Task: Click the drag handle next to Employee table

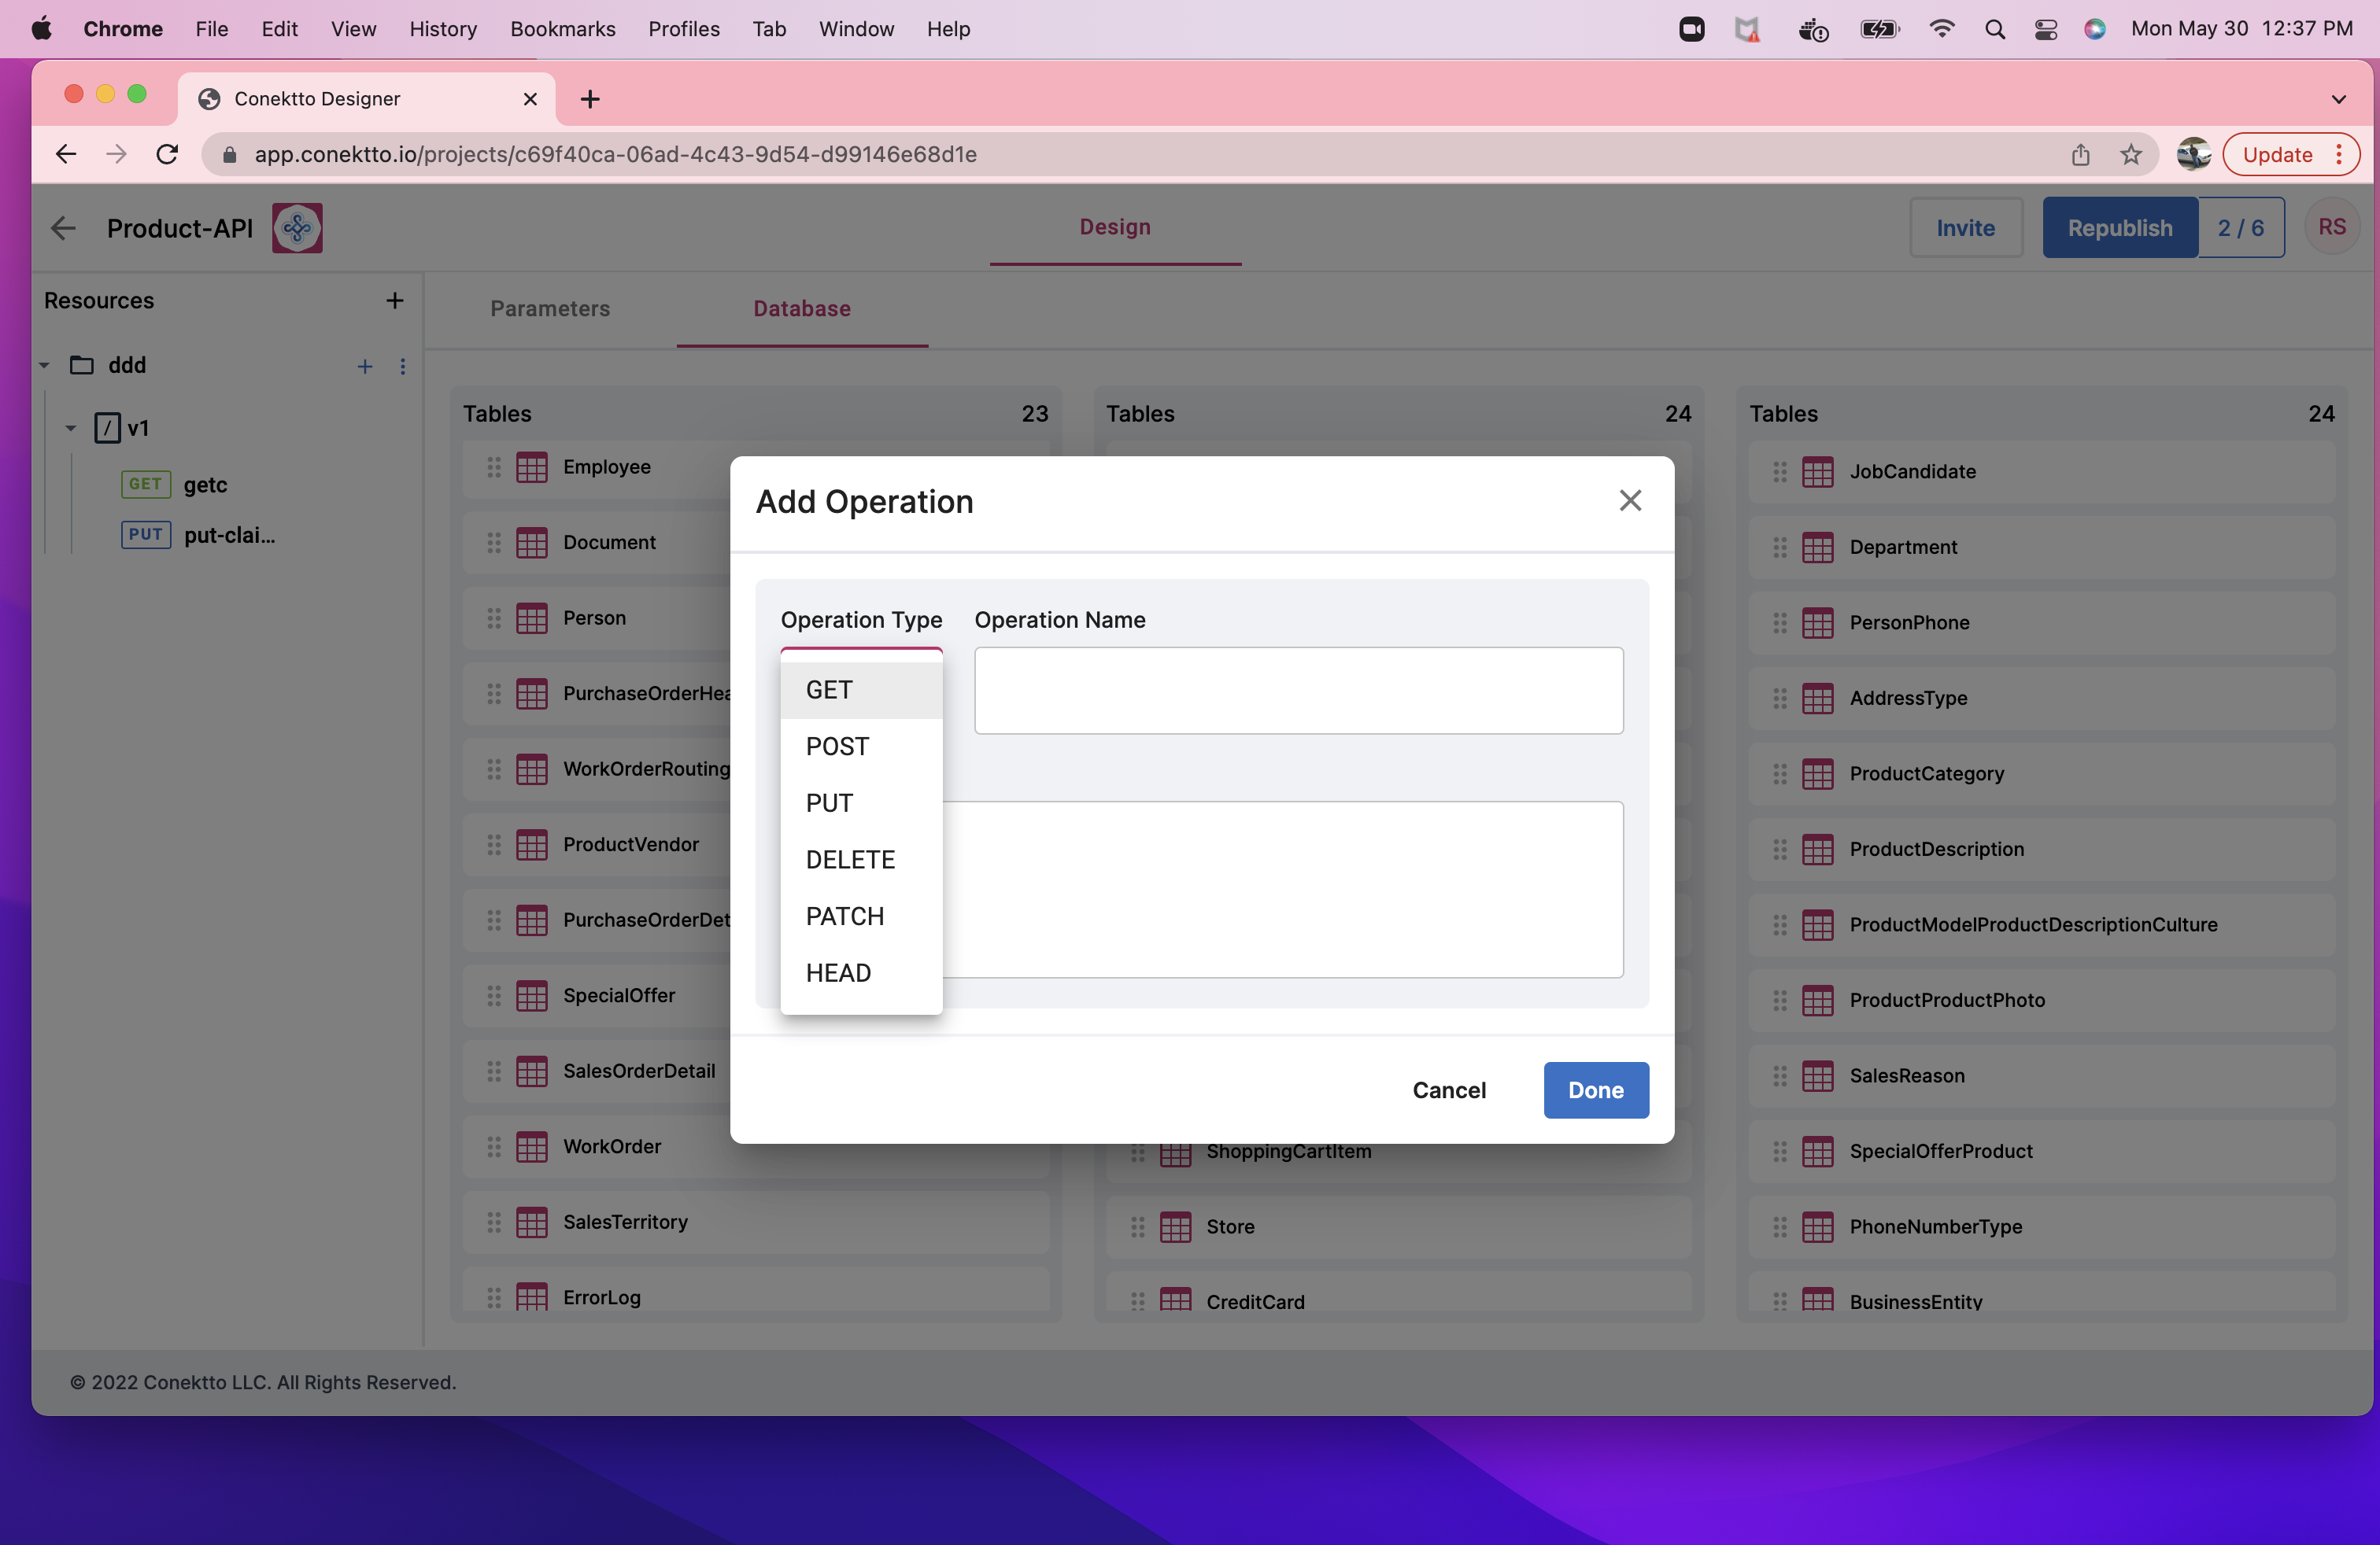Action: coord(494,466)
